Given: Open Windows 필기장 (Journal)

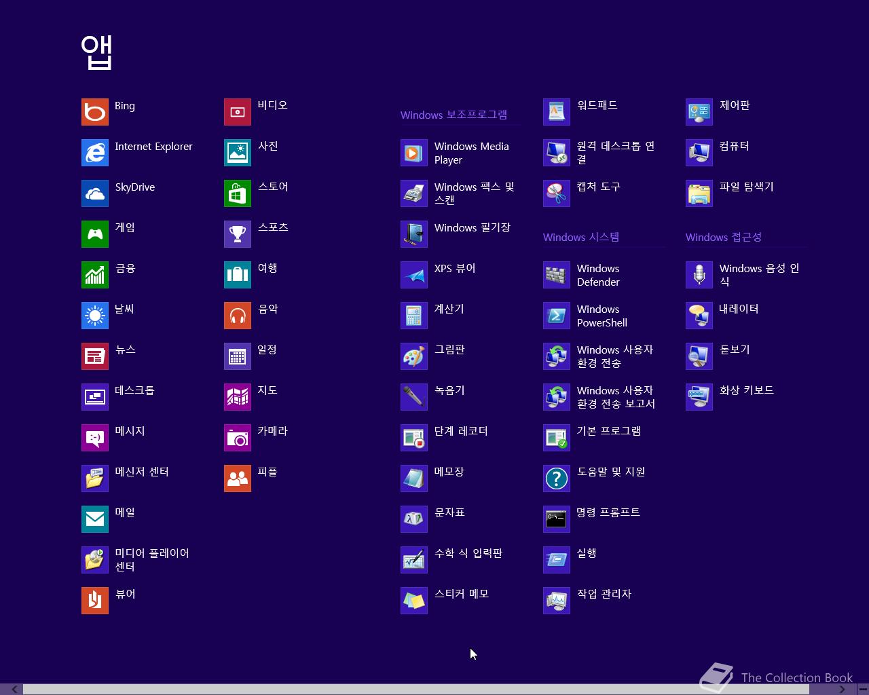Looking at the screenshot, I should 456,234.
